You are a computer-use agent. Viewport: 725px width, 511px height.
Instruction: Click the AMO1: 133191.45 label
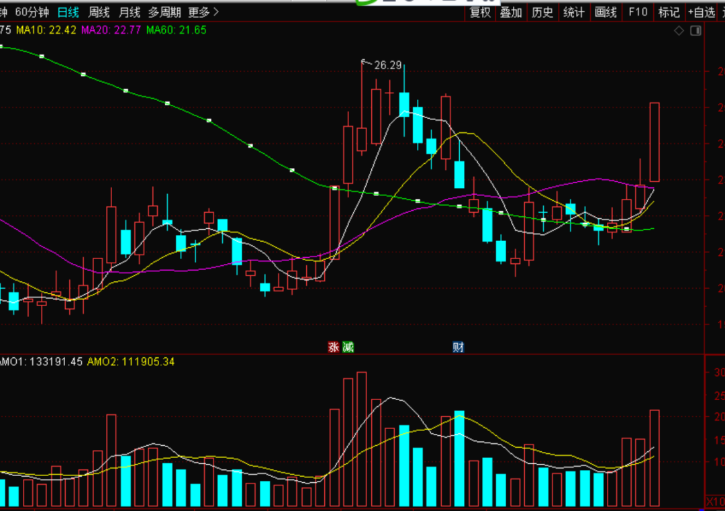tap(41, 362)
